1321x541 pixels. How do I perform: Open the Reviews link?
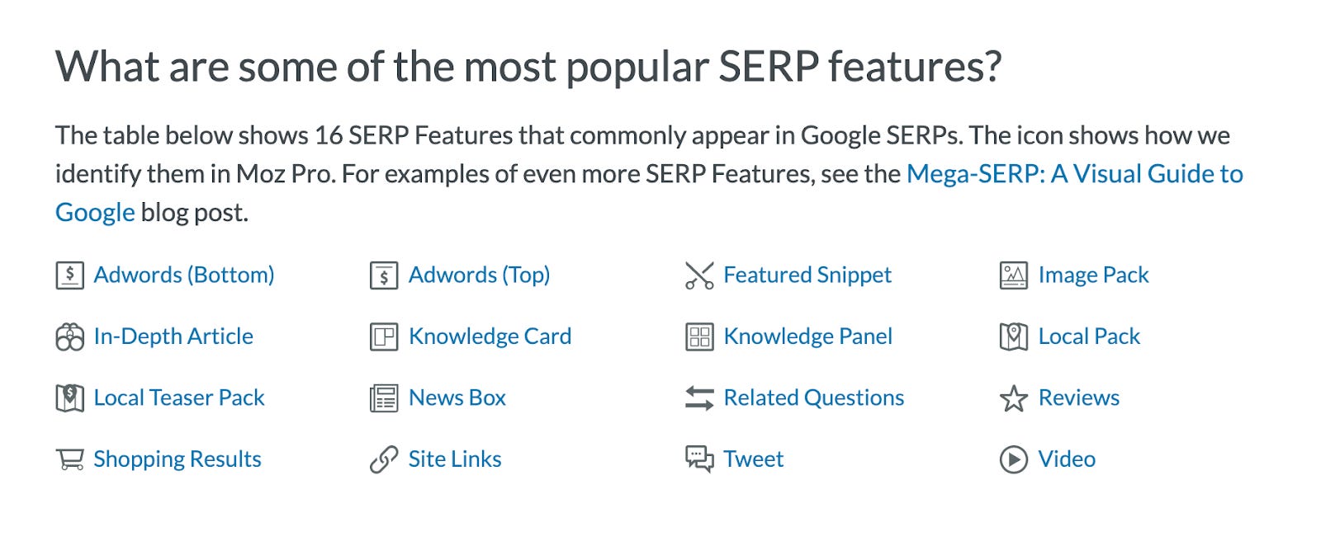click(x=1077, y=398)
